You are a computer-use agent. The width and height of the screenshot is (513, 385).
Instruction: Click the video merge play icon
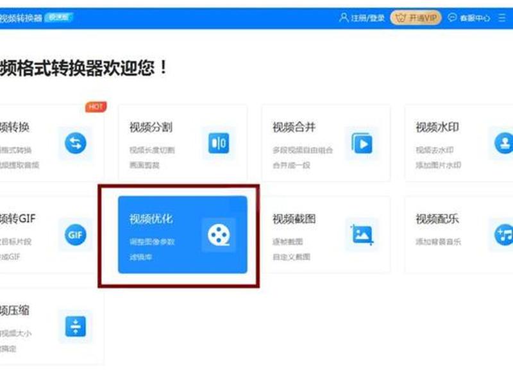pyautogui.click(x=362, y=143)
